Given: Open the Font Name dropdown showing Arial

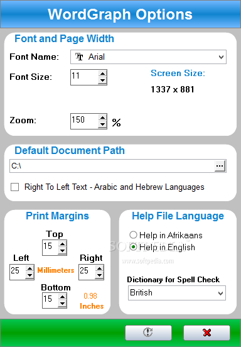Looking at the screenshot, I should pyautogui.click(x=148, y=57).
